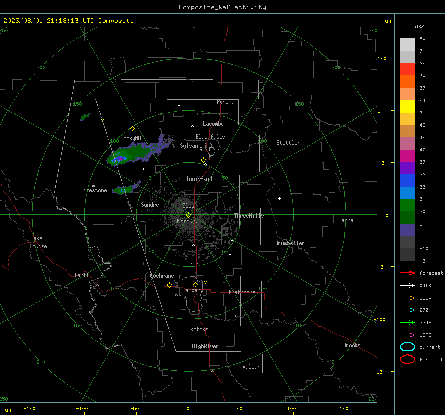The width and height of the screenshot is (445, 415).
Task: Click the magenta 18TS arrow icon
Action: 407,335
